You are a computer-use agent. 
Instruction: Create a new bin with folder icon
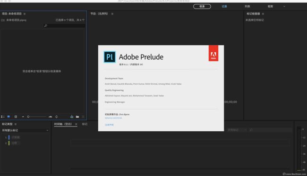77,117
